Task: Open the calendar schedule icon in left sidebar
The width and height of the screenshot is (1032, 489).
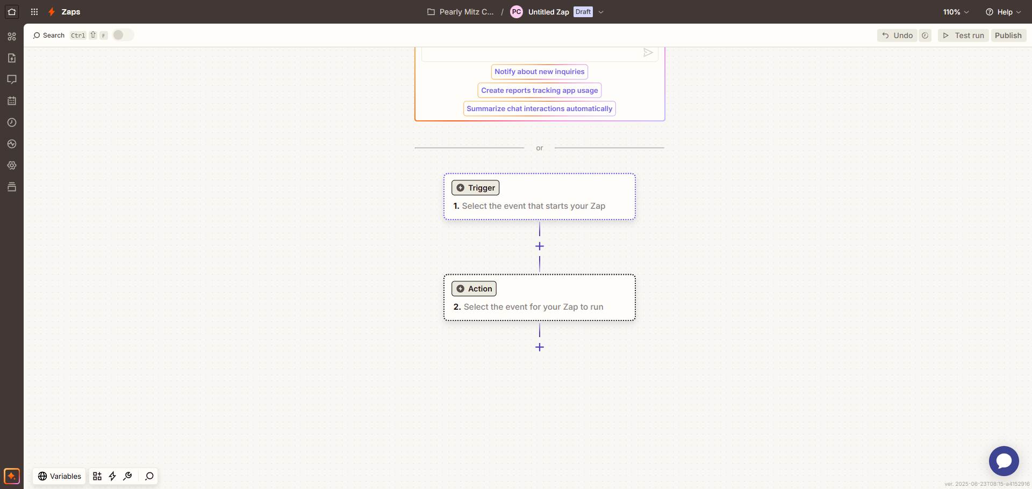Action: [x=12, y=101]
